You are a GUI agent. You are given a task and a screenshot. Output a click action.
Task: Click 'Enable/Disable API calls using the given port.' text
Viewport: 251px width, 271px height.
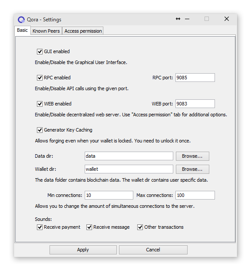click(x=82, y=88)
